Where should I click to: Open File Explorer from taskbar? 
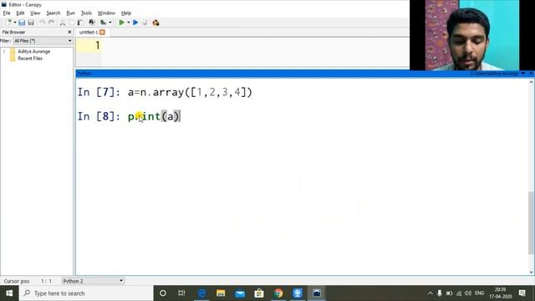(221, 293)
